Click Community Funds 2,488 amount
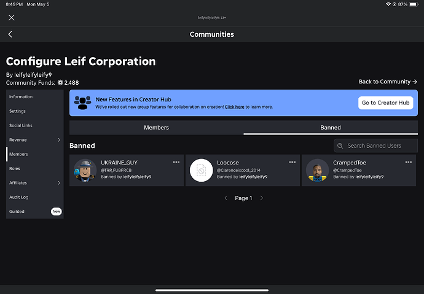 [x=71, y=83]
